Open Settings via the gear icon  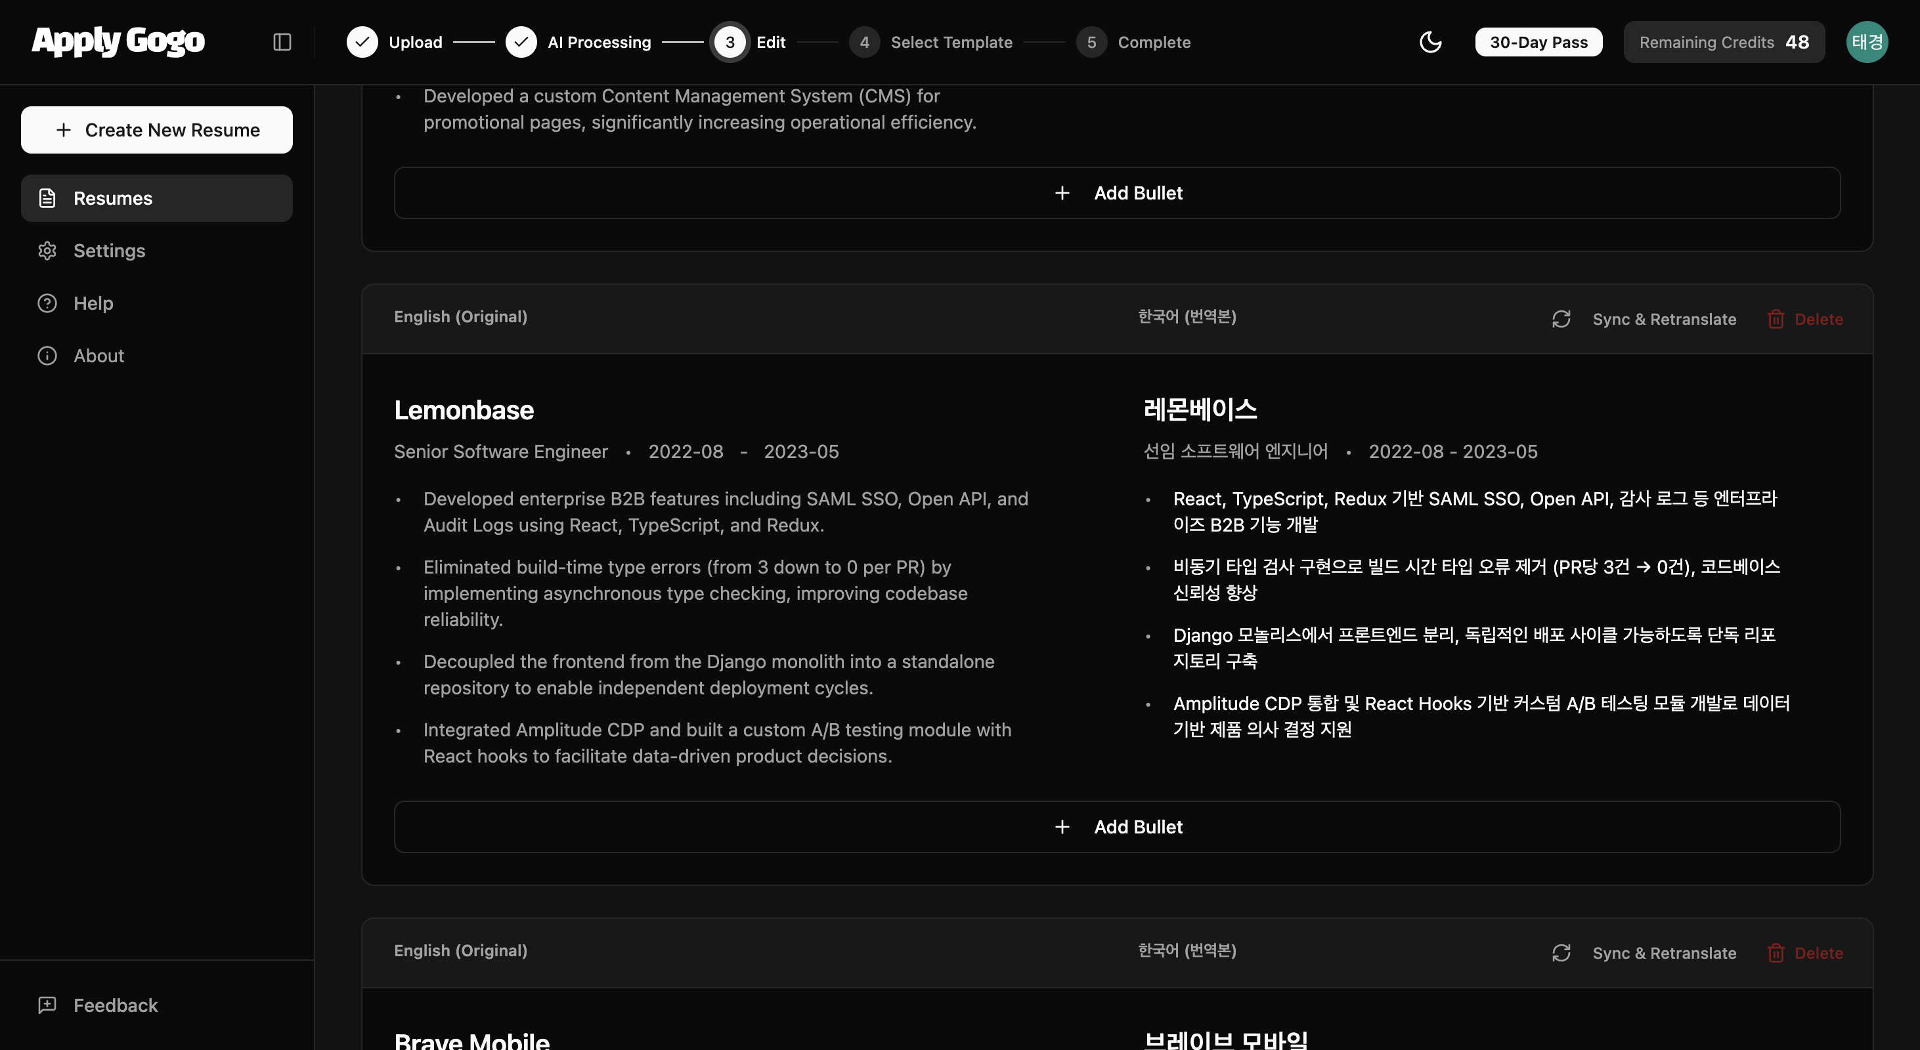tap(47, 251)
